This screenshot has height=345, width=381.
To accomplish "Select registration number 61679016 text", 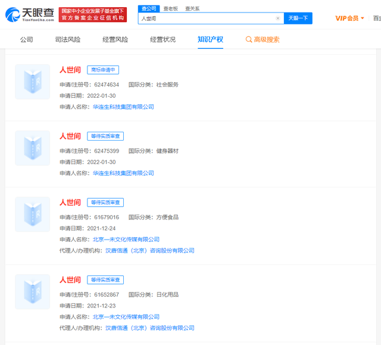I will [x=107, y=217].
